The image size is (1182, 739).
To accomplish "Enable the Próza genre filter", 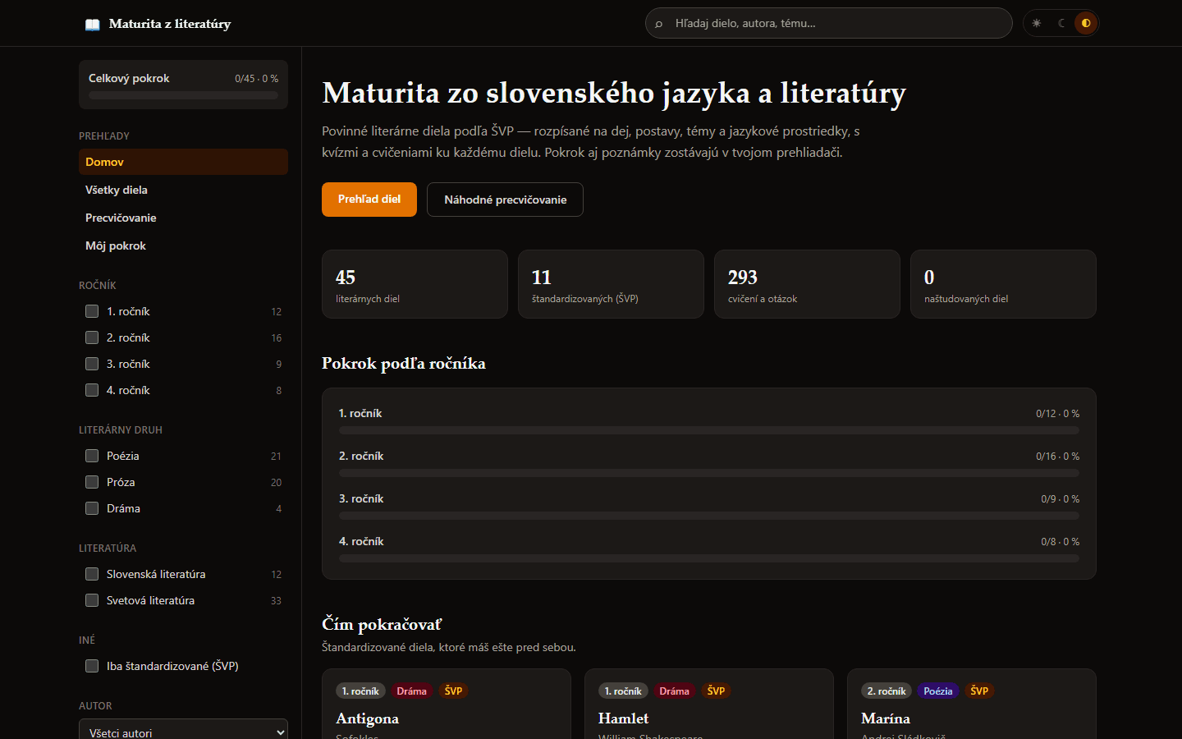I will click(x=92, y=482).
